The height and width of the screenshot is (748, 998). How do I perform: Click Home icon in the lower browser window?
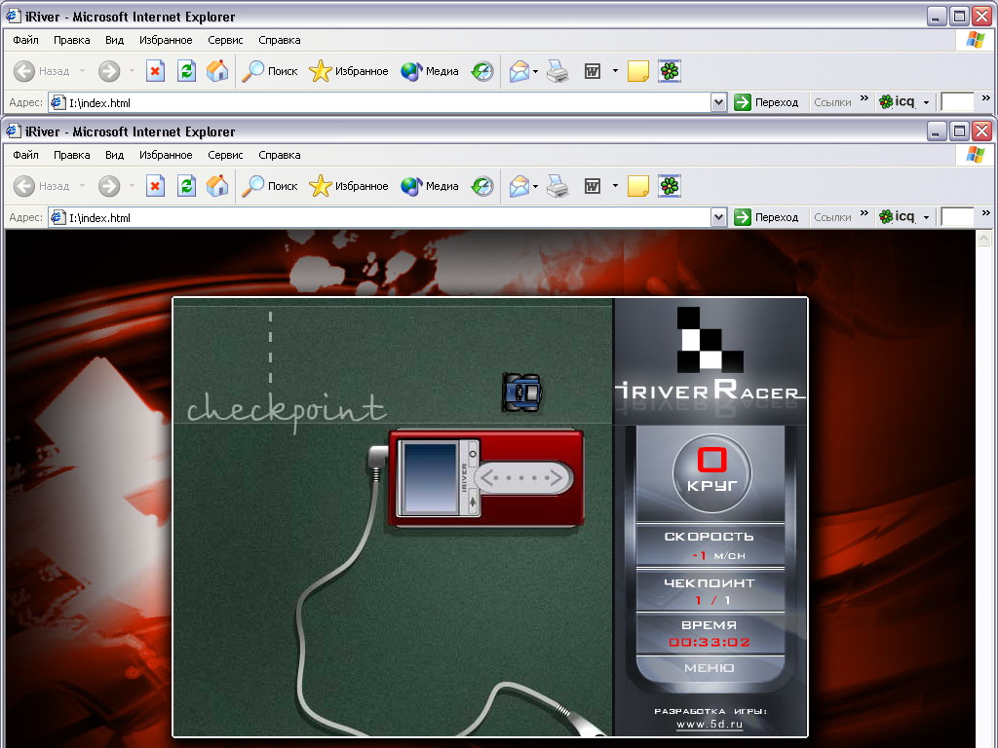(x=217, y=186)
